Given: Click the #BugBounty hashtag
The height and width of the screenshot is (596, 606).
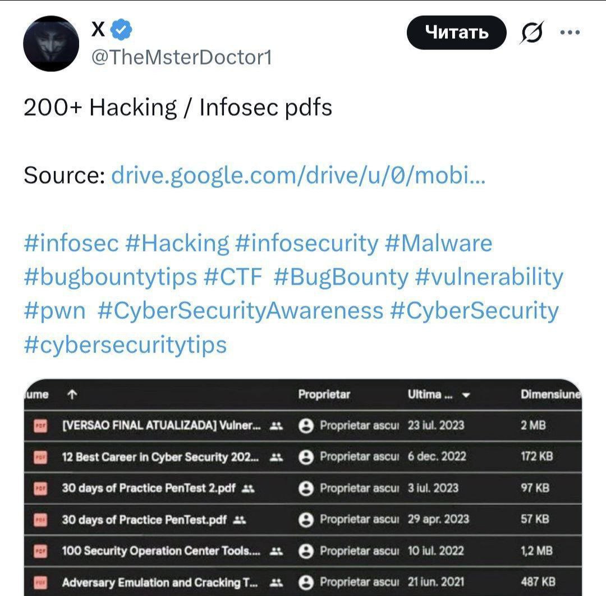Looking at the screenshot, I should [x=341, y=277].
